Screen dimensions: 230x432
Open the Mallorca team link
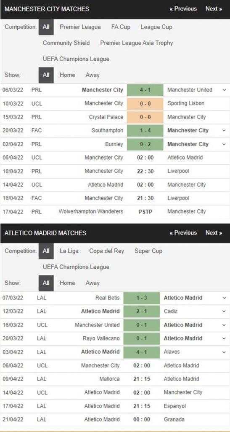[x=109, y=379]
